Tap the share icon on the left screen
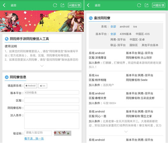Viewport: 168px width, 143px height. pyautogui.click(x=62, y=5)
